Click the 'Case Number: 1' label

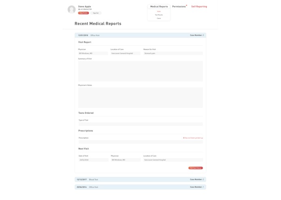[x=197, y=187]
